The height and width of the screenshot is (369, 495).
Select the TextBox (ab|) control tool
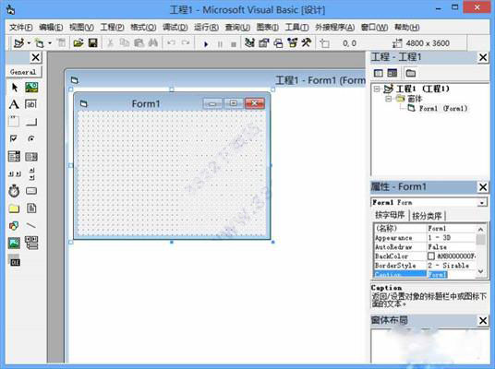31,104
